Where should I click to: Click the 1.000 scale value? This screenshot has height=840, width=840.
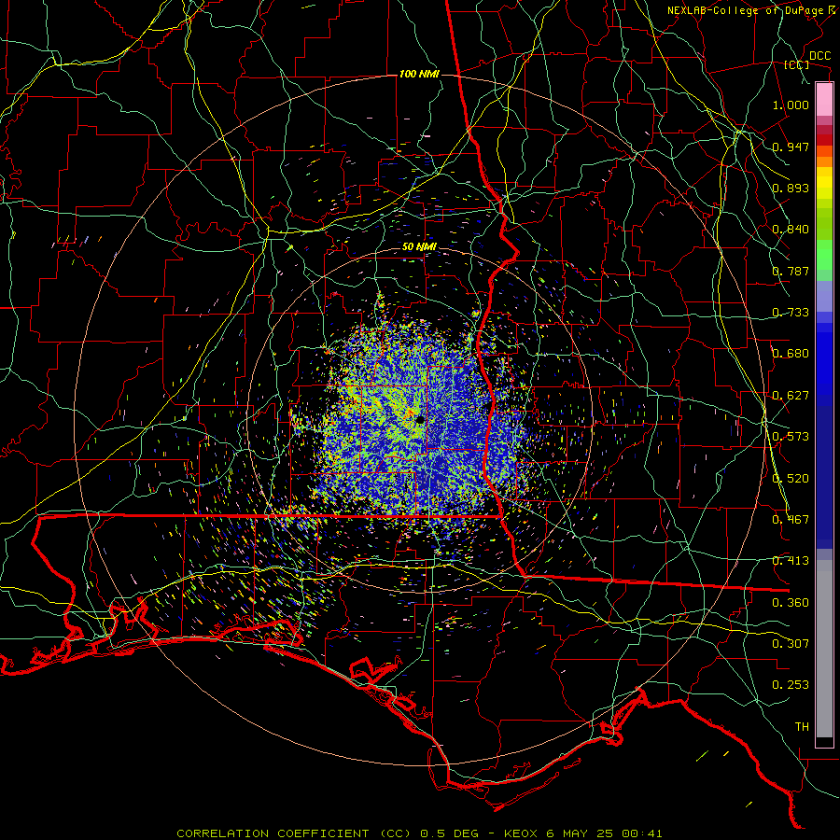(791, 105)
